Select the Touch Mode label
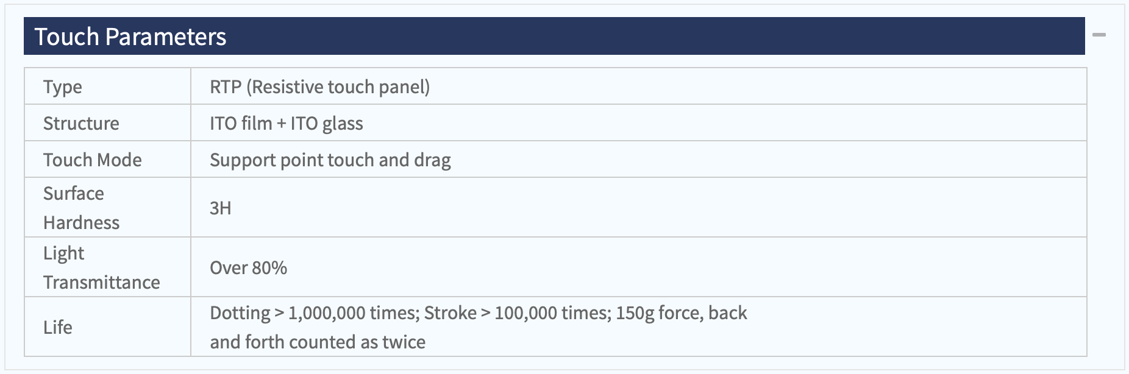The image size is (1129, 374). 93,160
